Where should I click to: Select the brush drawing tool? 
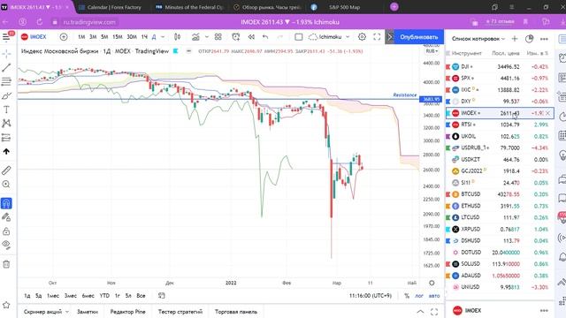(6, 95)
